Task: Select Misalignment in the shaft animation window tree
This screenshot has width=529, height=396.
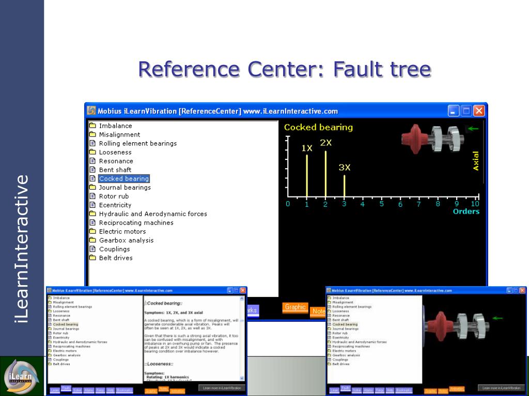Action: (x=343, y=302)
